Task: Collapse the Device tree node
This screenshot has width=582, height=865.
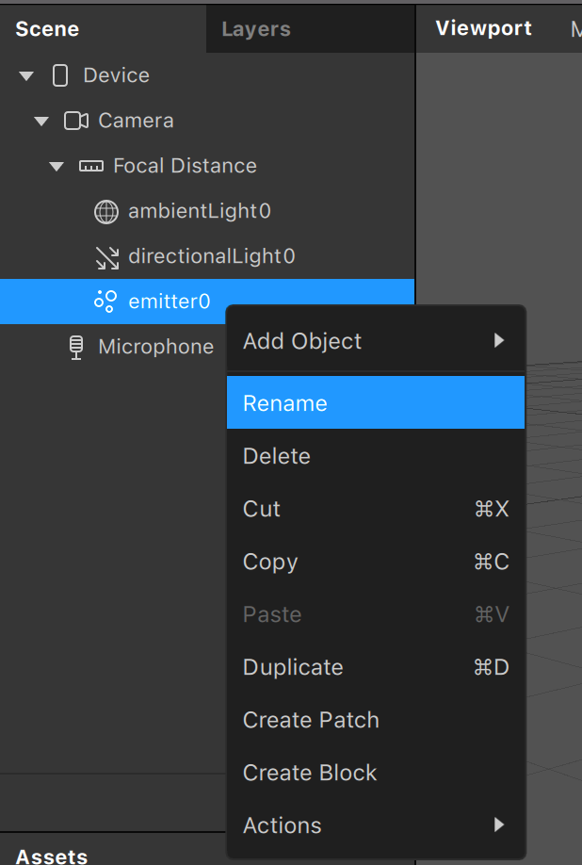Action: pos(26,75)
